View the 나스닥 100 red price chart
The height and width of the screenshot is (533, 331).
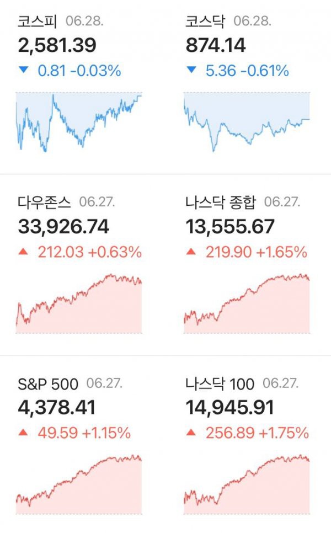tap(247, 484)
